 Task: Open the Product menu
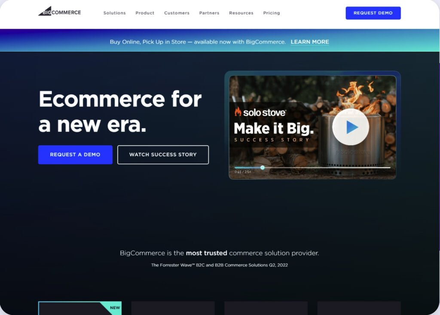[145, 13]
